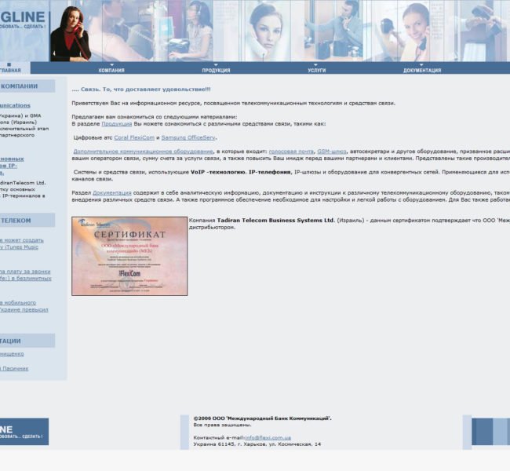Click footer blue color blocks graphic
This screenshot has height=471, width=510.
pos(491,432)
